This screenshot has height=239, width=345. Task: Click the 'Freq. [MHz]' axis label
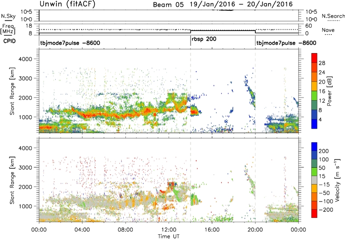point(8,29)
